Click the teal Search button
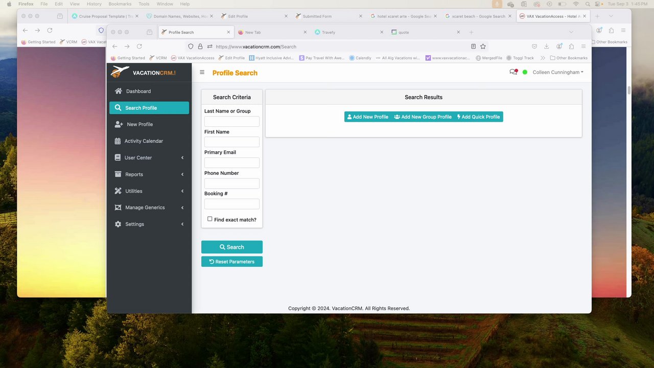This screenshot has height=368, width=654. point(232,247)
